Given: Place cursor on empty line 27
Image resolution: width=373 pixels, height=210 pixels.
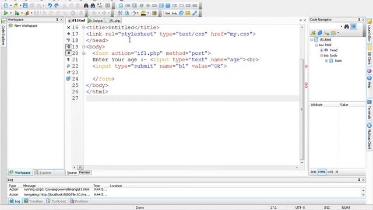Looking at the screenshot, I should pyautogui.click(x=192, y=98).
